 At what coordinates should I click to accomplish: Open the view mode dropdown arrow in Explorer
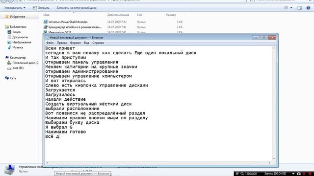tap(291, 8)
